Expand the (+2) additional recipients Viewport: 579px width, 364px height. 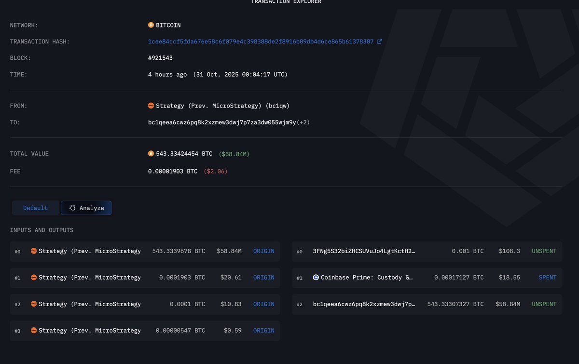[303, 122]
